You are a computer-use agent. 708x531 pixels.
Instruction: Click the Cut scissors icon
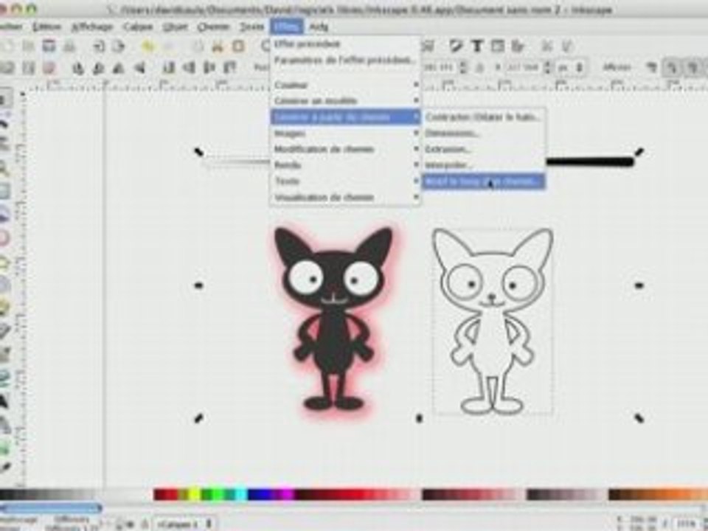click(218, 46)
